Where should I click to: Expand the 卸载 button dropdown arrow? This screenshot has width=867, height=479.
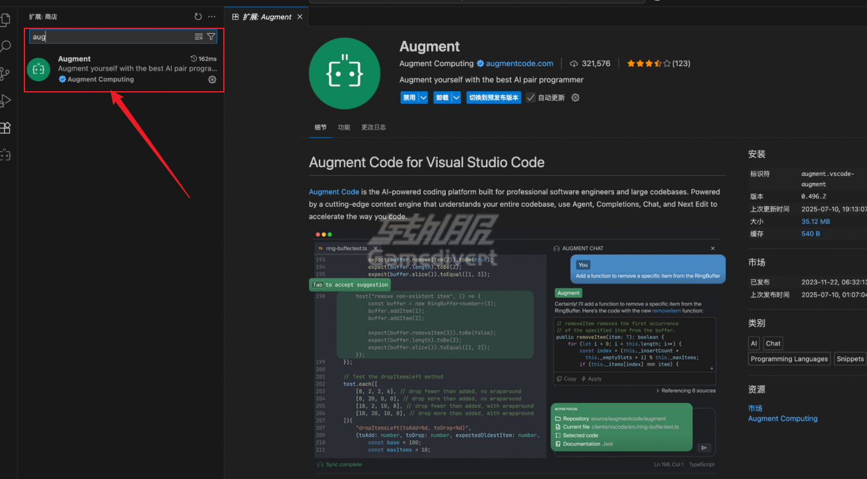coord(456,97)
